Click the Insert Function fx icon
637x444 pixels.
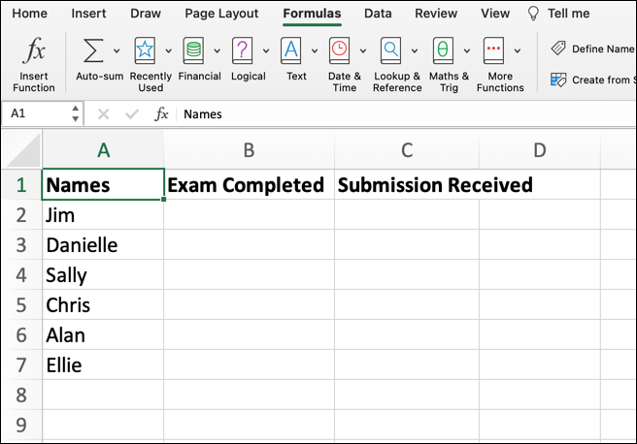[x=34, y=50]
